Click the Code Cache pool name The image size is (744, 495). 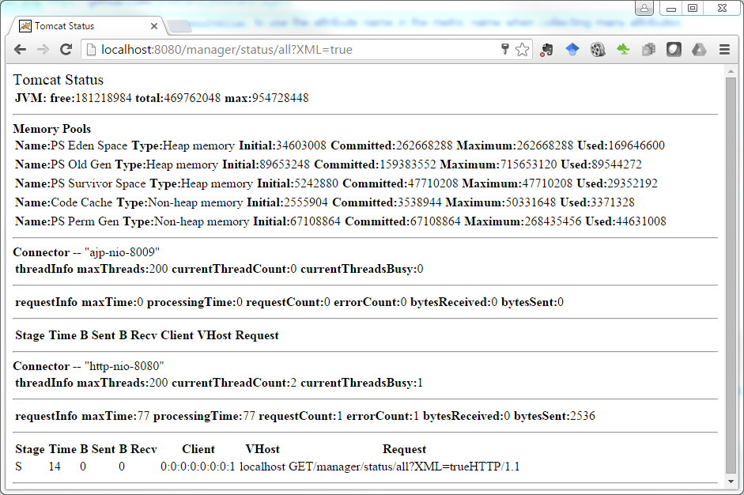coord(81,202)
